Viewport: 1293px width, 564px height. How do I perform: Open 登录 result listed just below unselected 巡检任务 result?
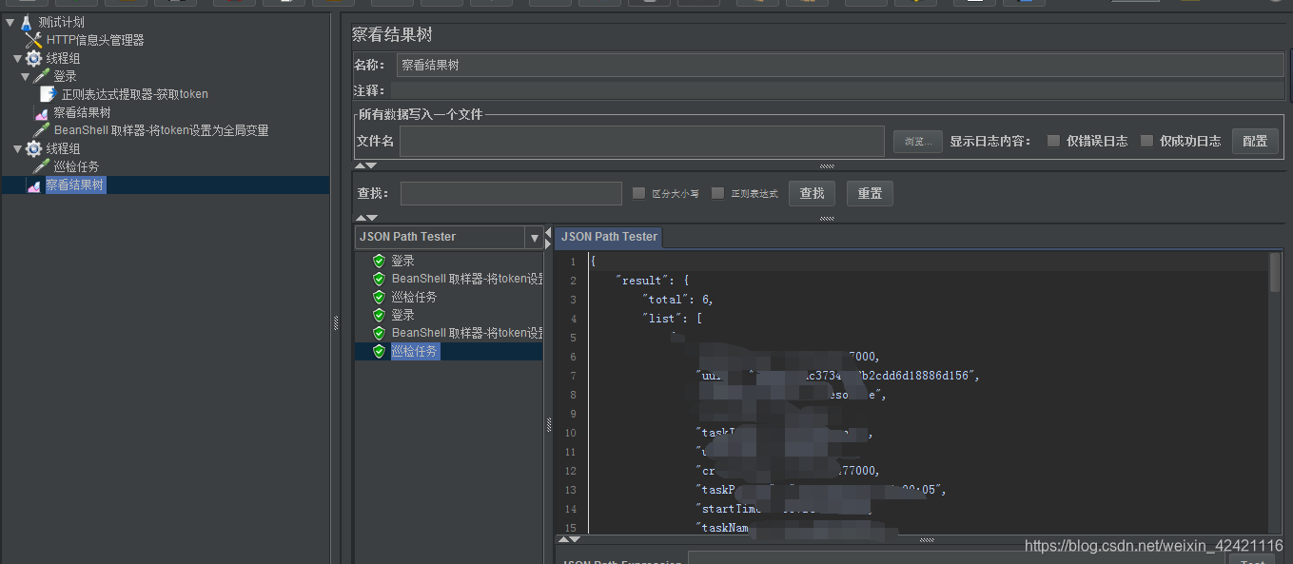pos(402,315)
